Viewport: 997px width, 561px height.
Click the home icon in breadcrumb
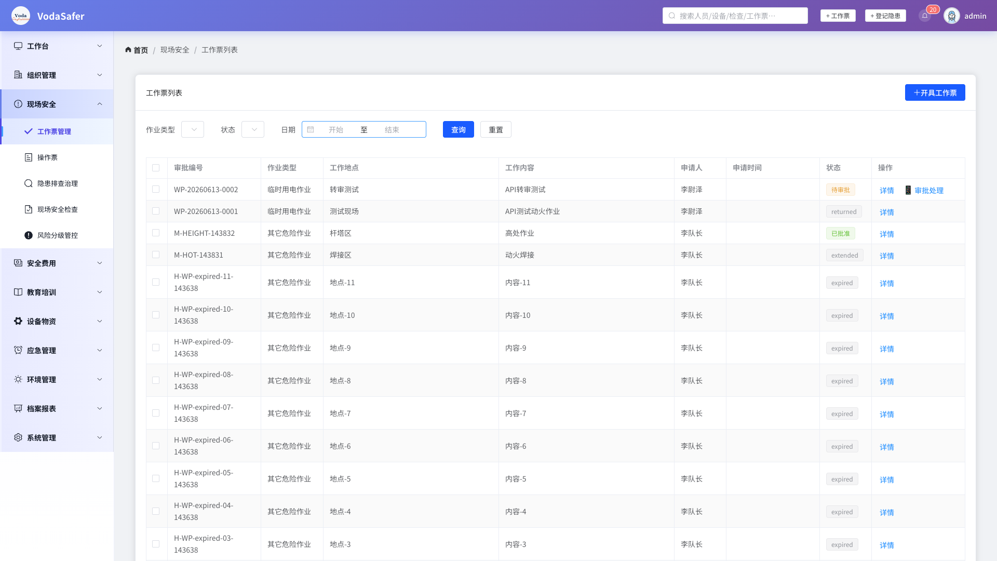tap(128, 50)
